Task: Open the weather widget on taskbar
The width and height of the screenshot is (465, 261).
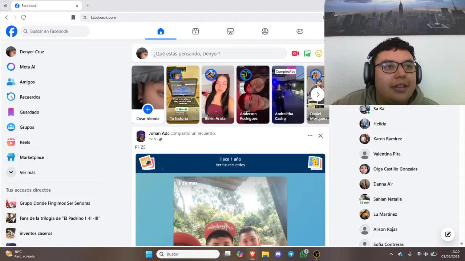Action: pos(20,254)
